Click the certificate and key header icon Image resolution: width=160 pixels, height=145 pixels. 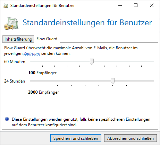point(11,23)
